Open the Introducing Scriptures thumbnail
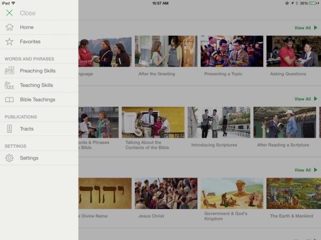Screen dimensions: 321x240 pyautogui.click(x=219, y=123)
